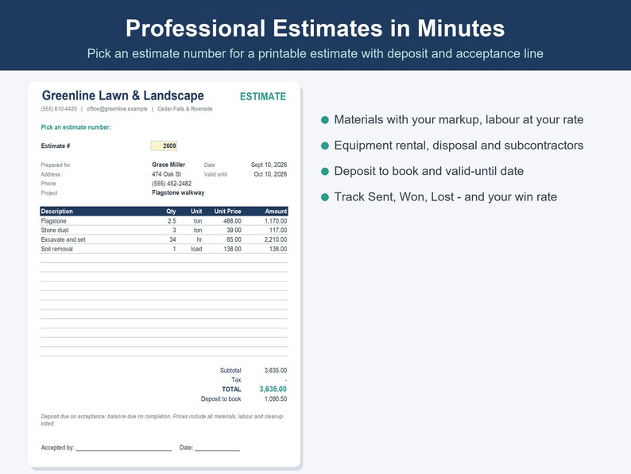This screenshot has height=474, width=631.
Task: Click the date 'Sept 10, 2026'
Action: (269, 165)
